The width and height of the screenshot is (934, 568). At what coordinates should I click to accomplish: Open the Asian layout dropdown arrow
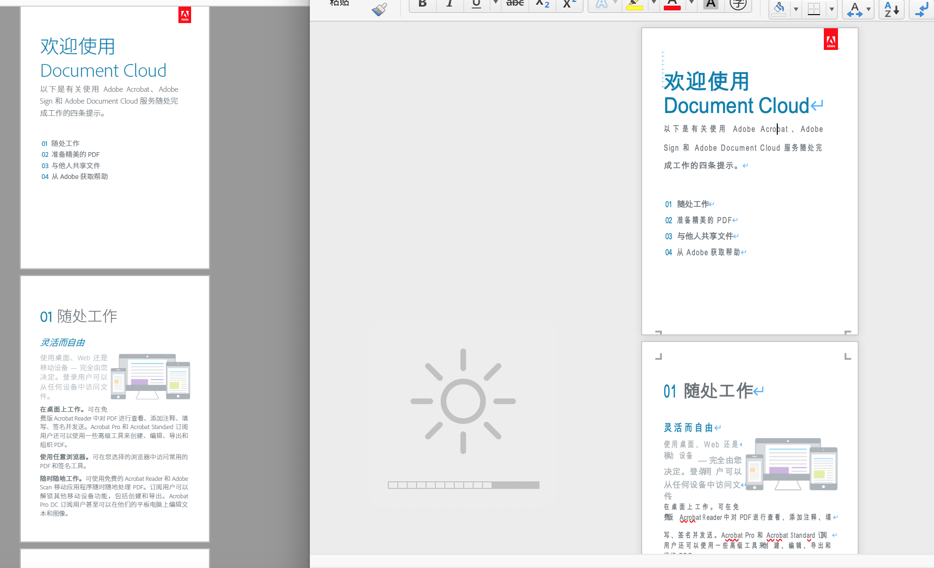tap(869, 9)
